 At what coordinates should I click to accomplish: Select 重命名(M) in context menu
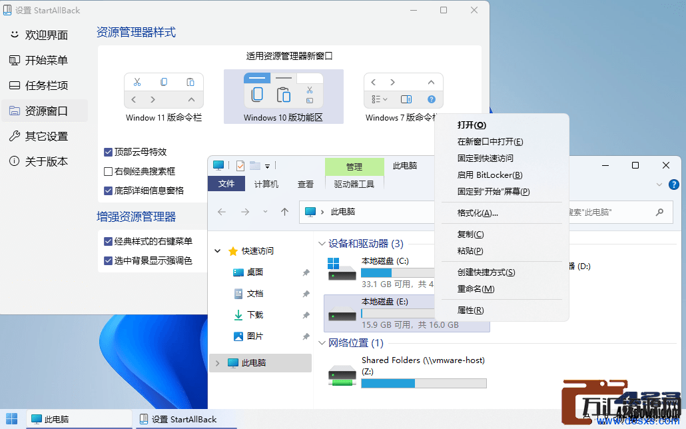pos(502,289)
